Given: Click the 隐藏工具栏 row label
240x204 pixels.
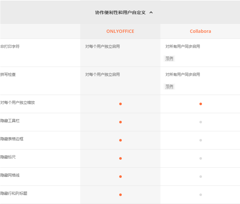Looking at the screenshot, I should tap(10, 120).
